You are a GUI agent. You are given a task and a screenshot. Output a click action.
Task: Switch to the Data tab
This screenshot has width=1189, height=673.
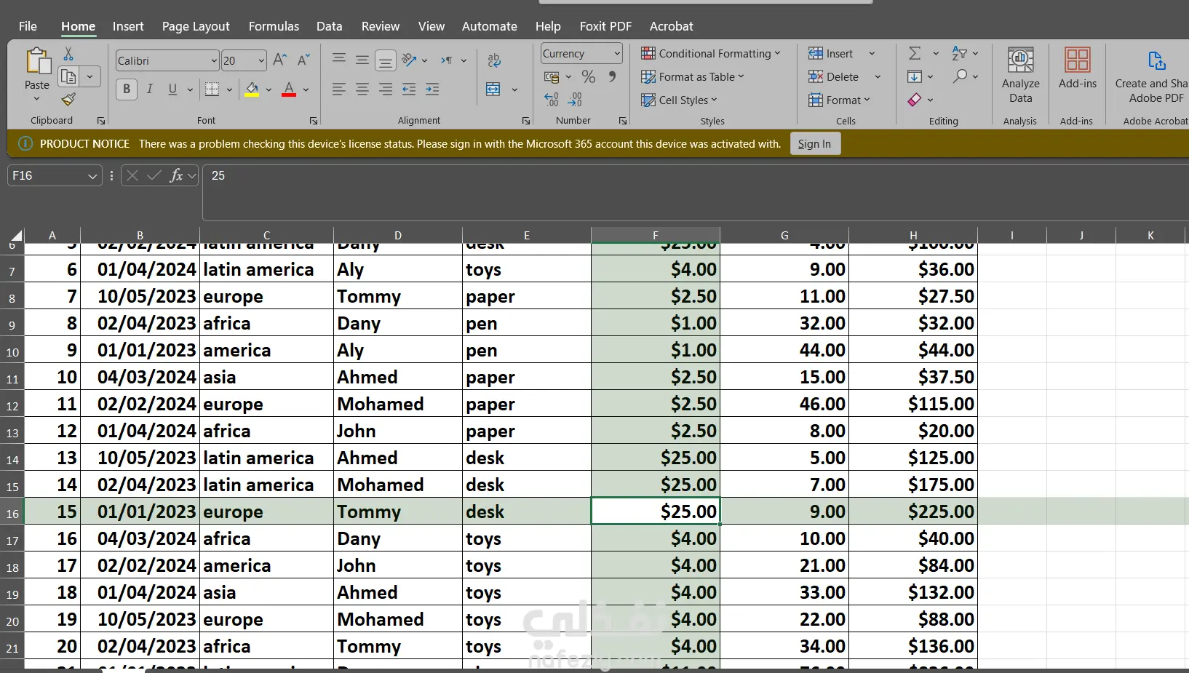pos(329,26)
